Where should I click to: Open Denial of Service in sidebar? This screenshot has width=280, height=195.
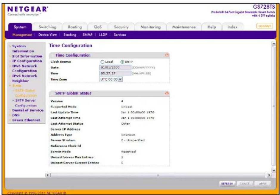pos(28,110)
